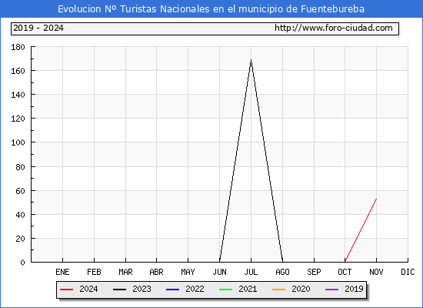Click the 60 value on the y-axis
Screen dimensions: 423x308
click(20, 191)
